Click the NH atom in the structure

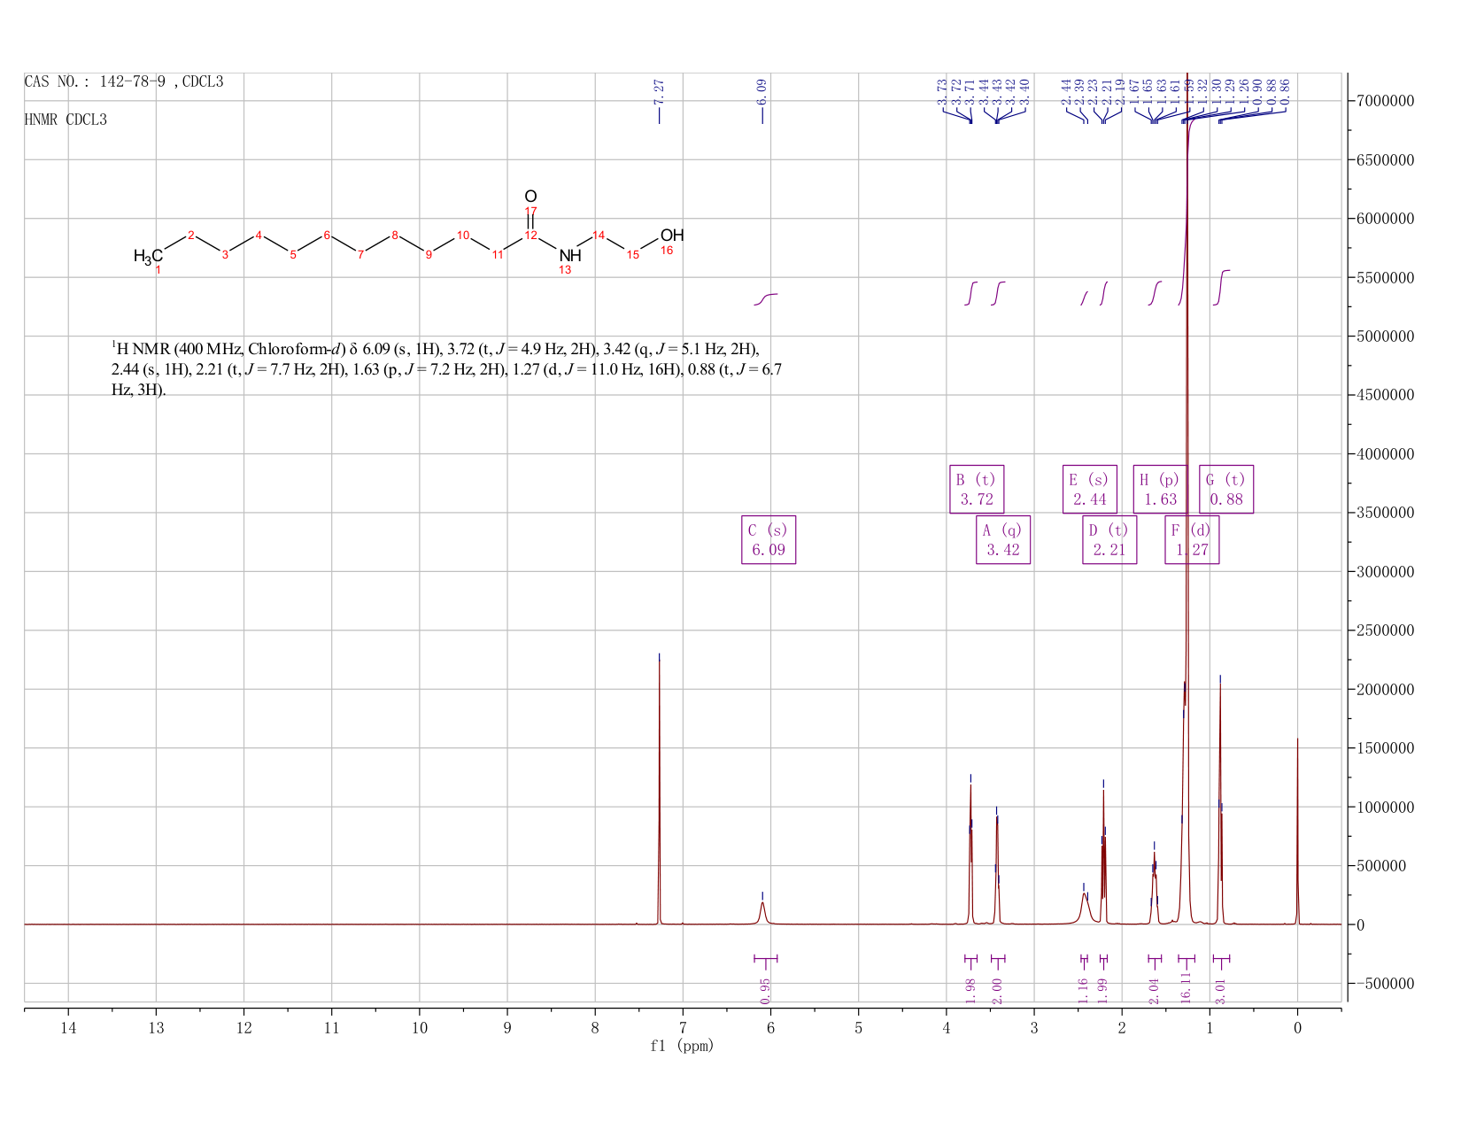coord(570,256)
